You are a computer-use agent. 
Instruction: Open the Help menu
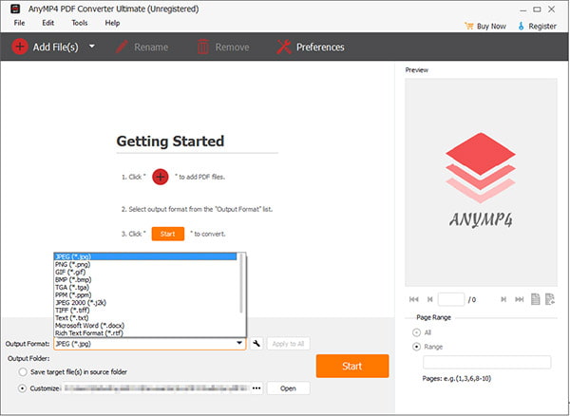112,23
